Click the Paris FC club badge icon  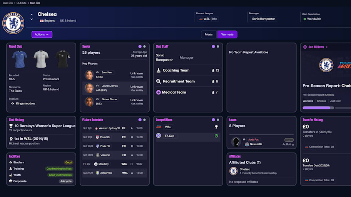pyautogui.click(x=97, y=146)
